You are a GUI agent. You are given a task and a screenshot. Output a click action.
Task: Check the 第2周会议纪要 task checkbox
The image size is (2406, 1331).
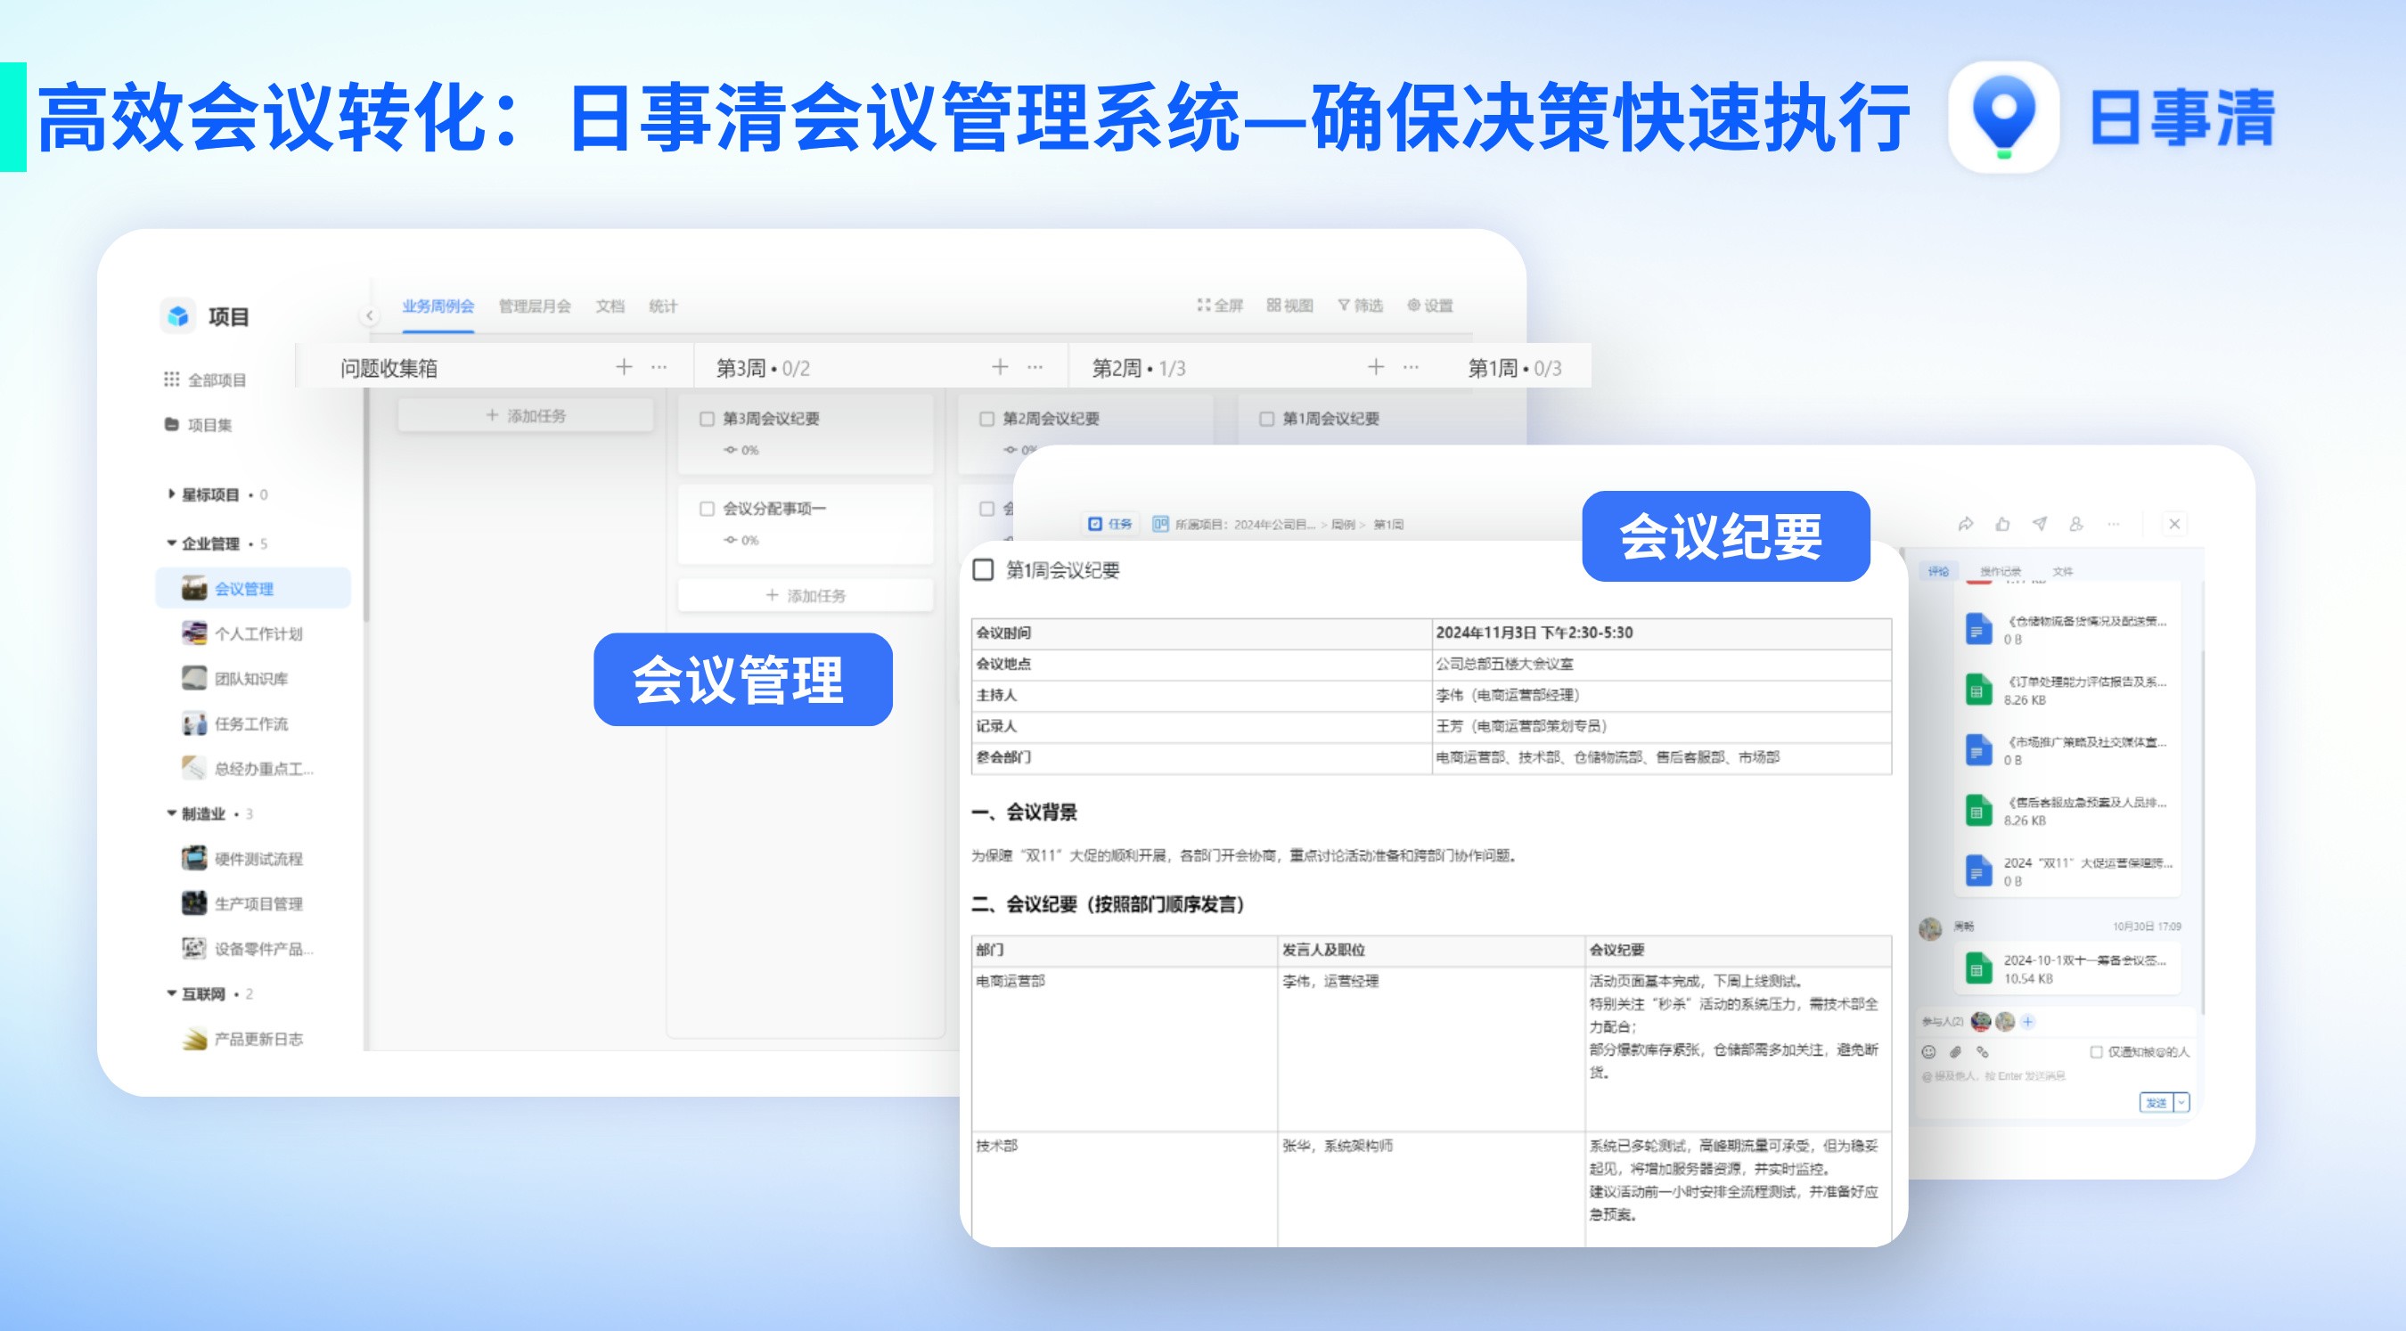tap(986, 419)
